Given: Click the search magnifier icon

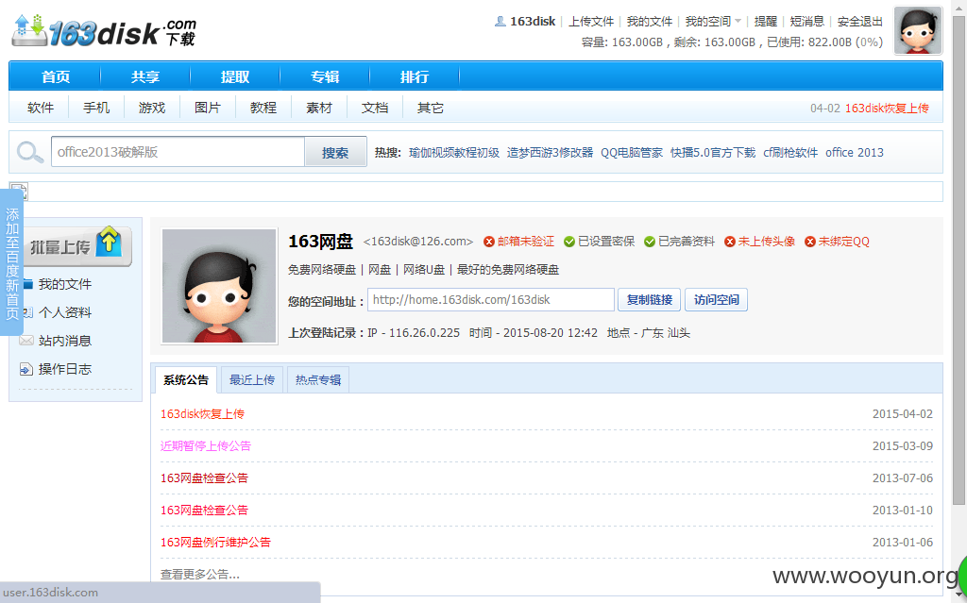Looking at the screenshot, I should pyautogui.click(x=29, y=152).
